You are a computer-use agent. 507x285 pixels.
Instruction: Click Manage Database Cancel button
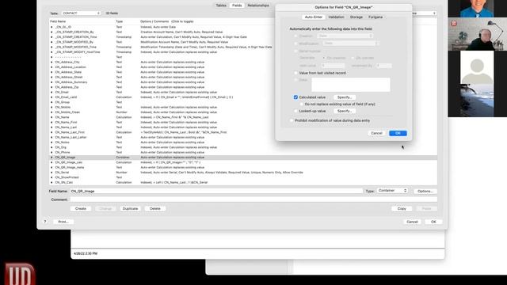(412, 222)
